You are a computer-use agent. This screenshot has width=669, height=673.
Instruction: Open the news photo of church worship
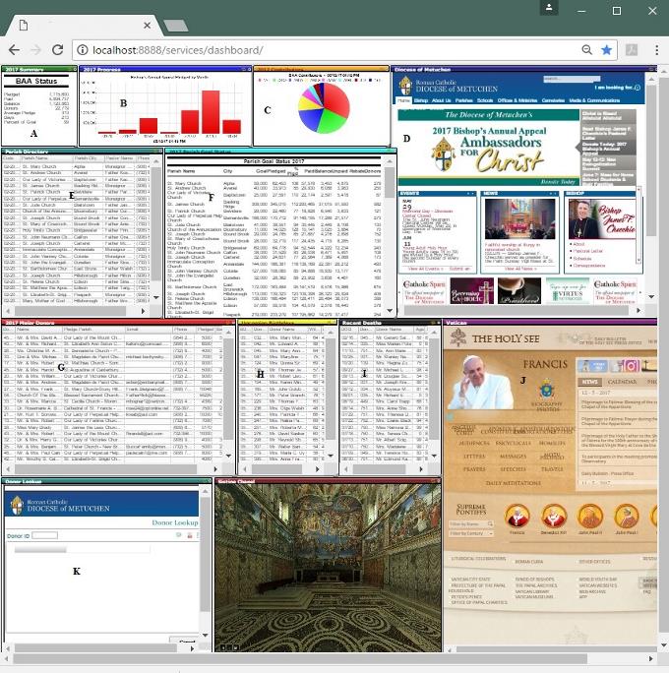pyautogui.click(x=519, y=218)
